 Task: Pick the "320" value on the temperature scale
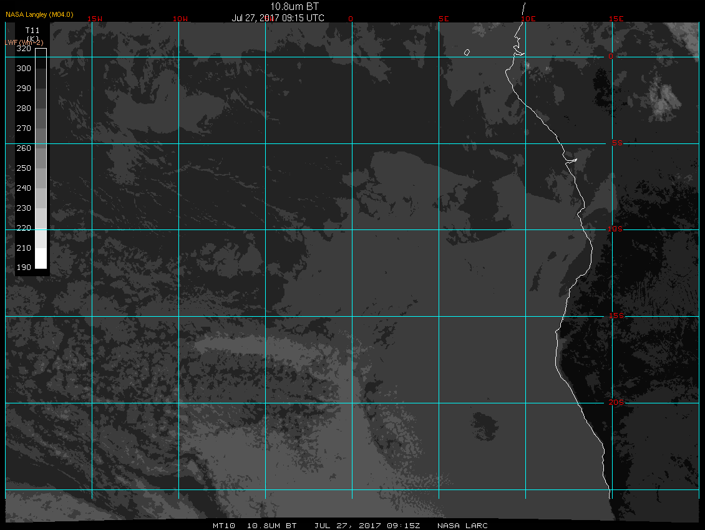24,49
